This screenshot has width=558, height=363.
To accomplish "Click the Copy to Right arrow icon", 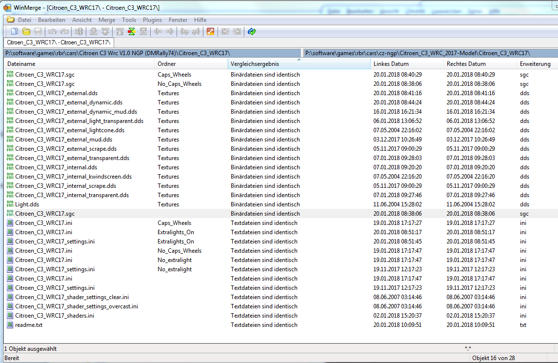I will tap(158, 32).
